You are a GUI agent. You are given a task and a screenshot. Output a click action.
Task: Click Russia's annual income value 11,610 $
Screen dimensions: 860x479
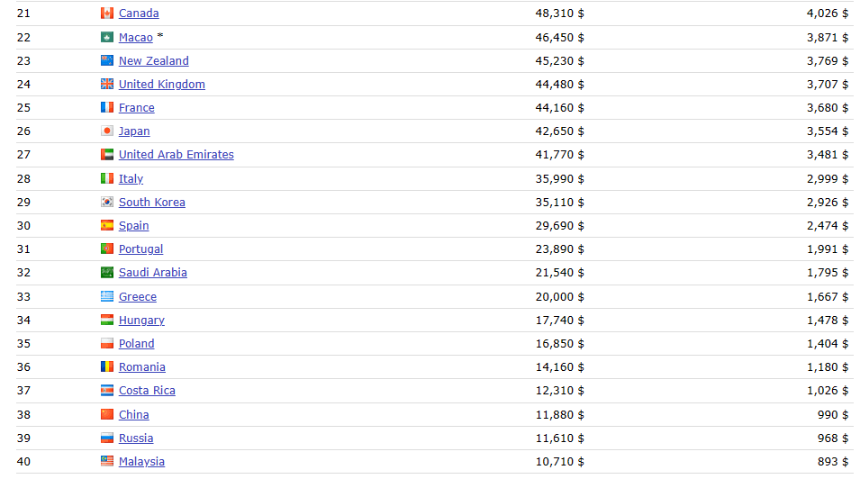558,438
